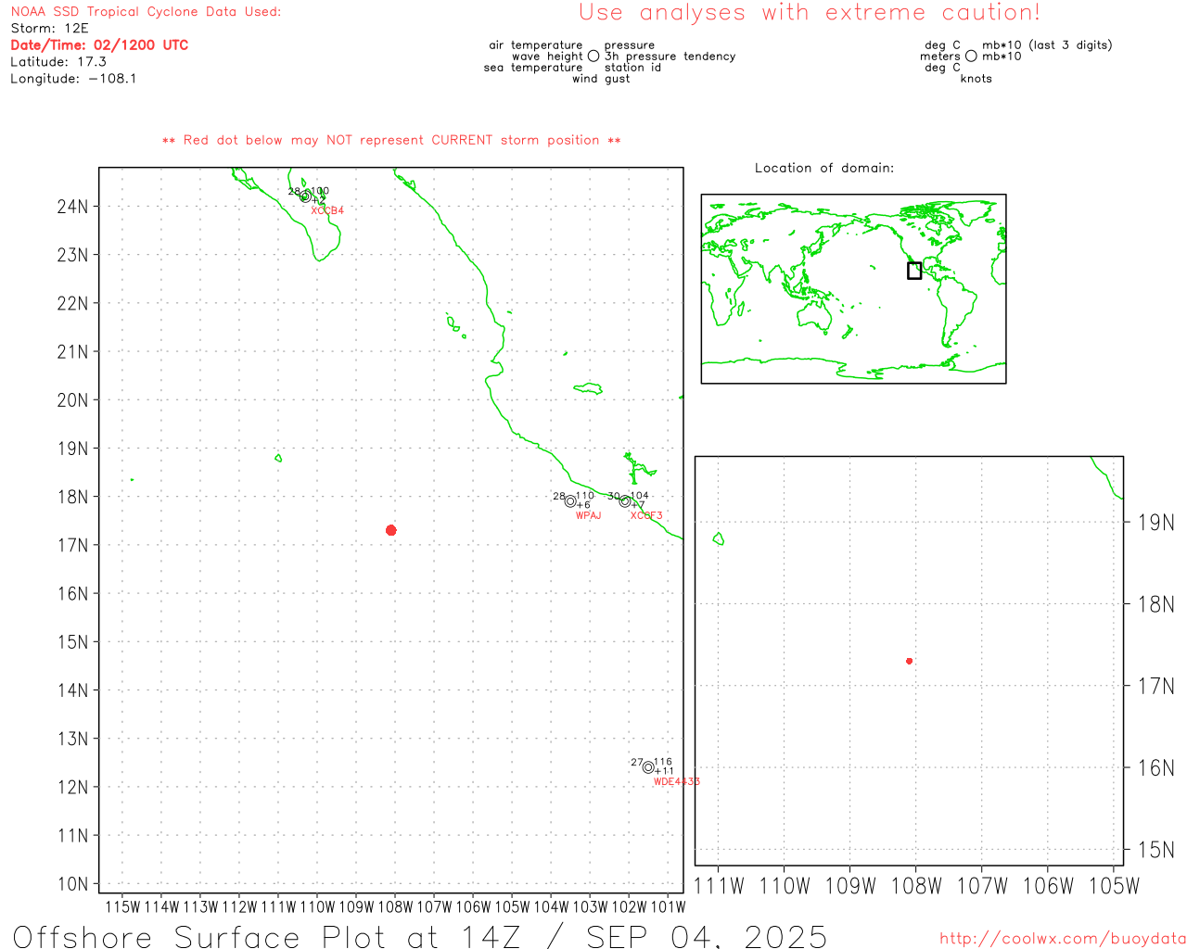Click the 108W longitude label on main map
The image size is (1187, 949).
(x=395, y=906)
